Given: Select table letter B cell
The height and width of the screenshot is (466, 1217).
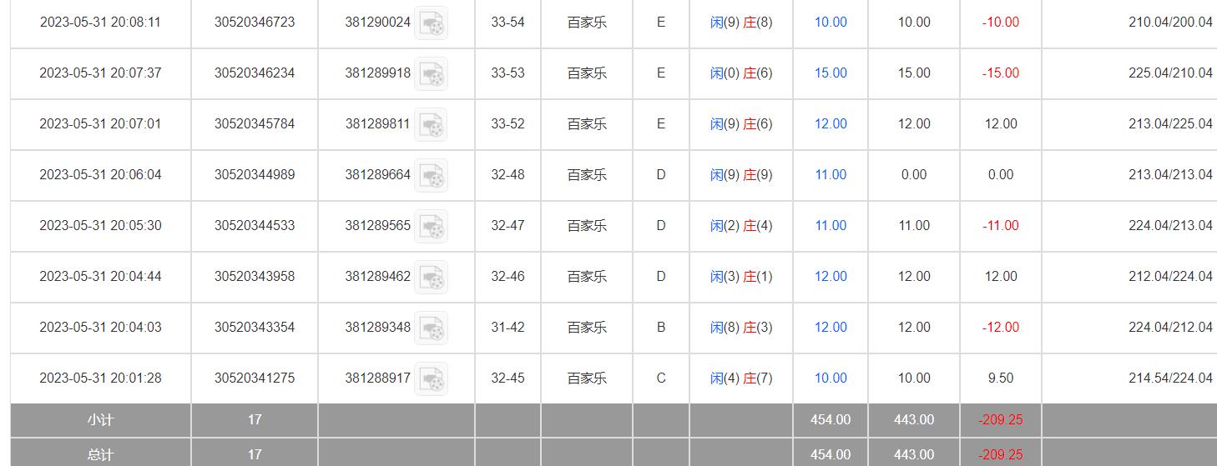Looking at the screenshot, I should click(x=661, y=328).
